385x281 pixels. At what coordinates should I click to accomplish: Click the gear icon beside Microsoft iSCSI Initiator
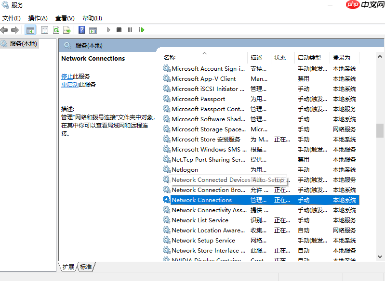(166, 89)
